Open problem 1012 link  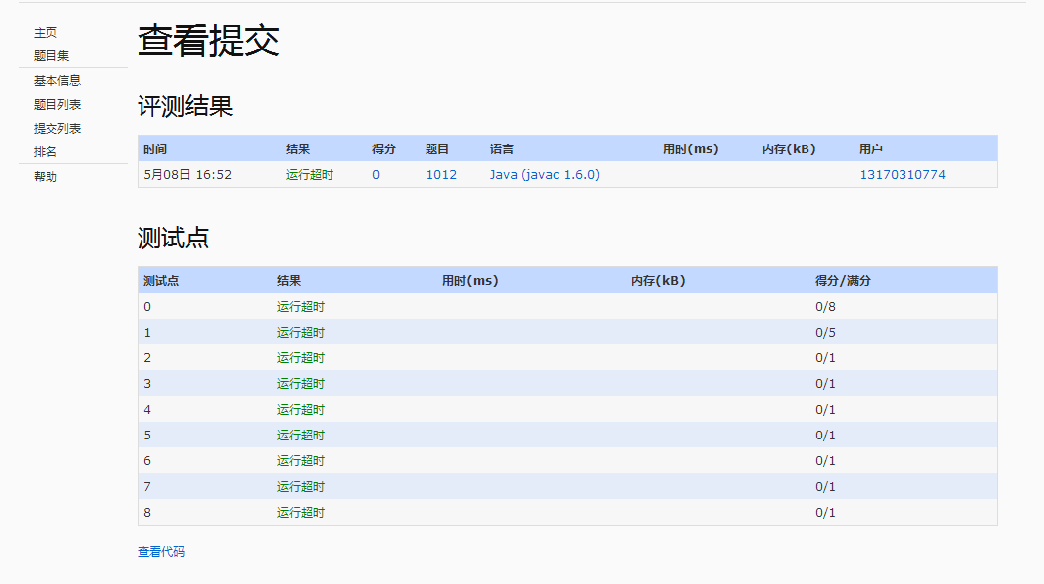(441, 174)
